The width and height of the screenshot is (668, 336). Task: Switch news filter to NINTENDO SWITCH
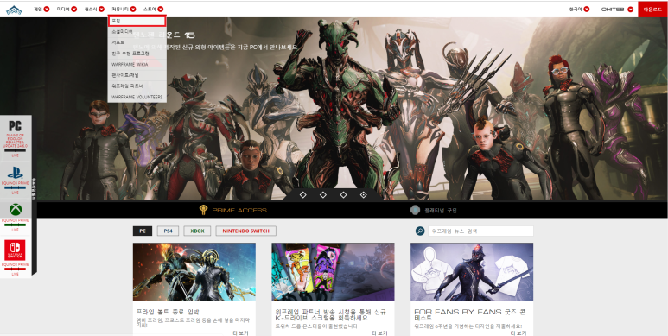click(x=245, y=231)
